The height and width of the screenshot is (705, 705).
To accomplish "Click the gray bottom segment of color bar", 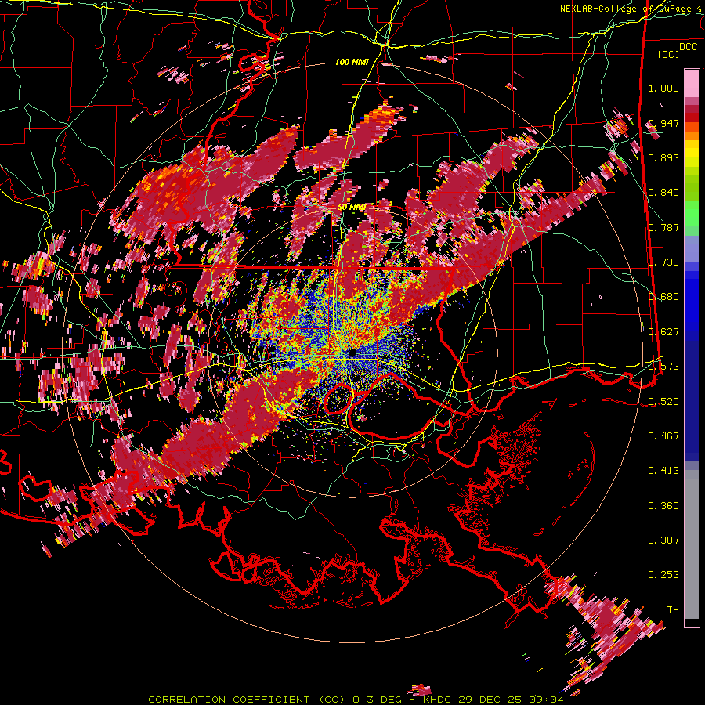I will pyautogui.click(x=692, y=544).
